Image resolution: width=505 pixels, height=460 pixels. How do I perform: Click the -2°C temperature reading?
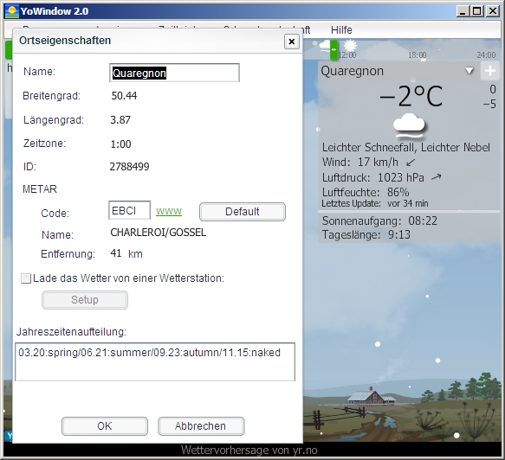tap(411, 96)
